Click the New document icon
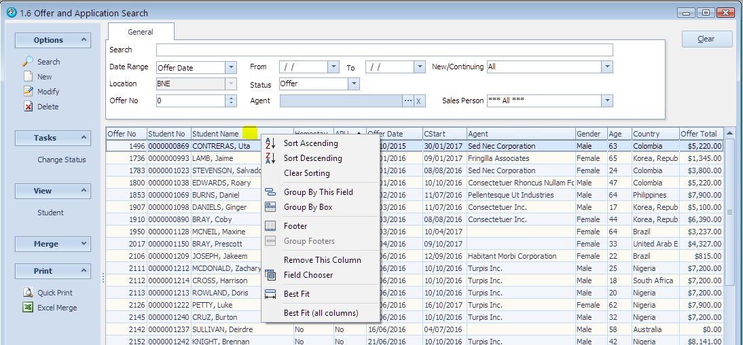743x345 pixels. 28,77
